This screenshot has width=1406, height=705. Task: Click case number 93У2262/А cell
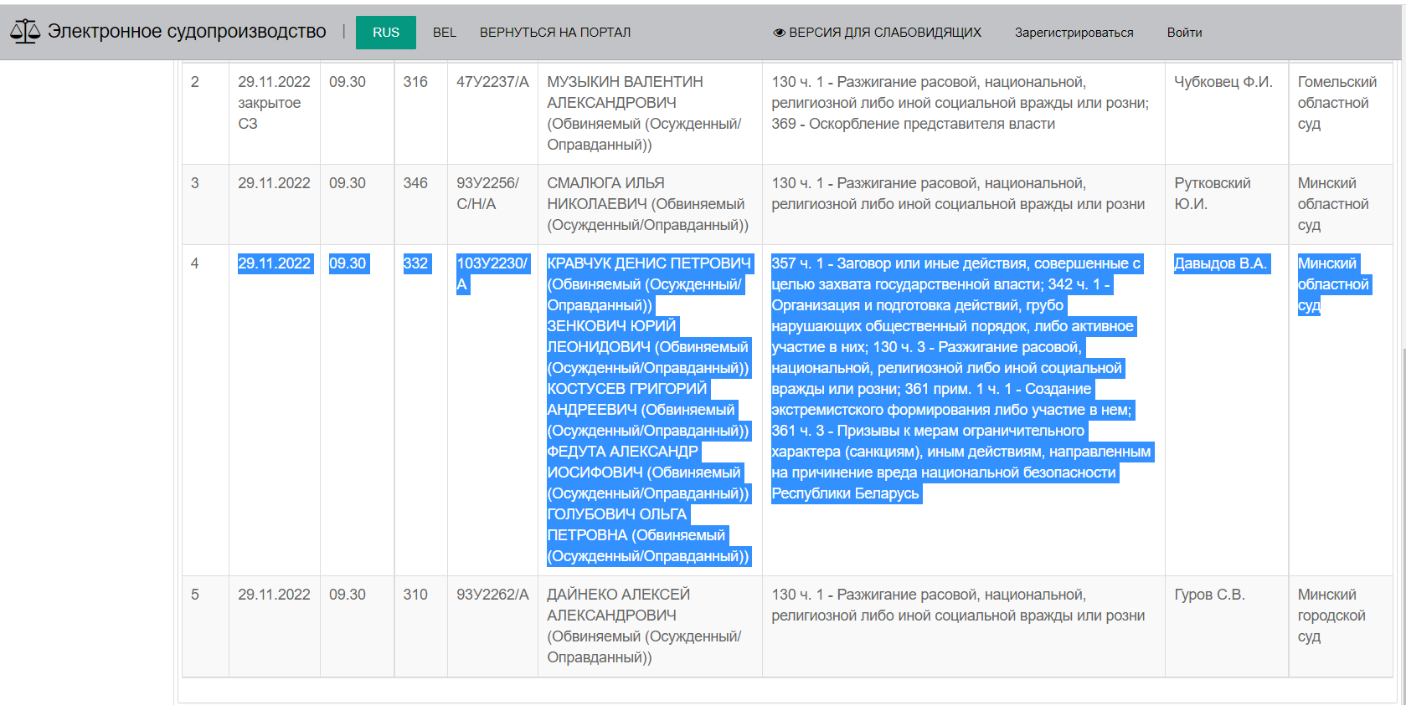pyautogui.click(x=492, y=595)
